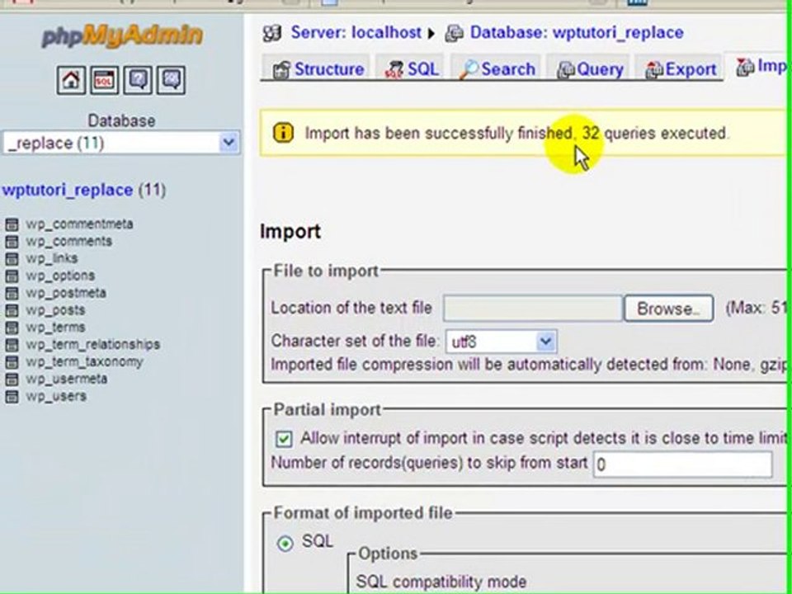
Task: Click the import success message text
Action: [x=516, y=134]
